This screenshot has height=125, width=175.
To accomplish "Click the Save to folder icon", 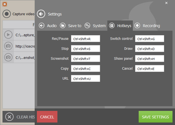I will (x=63, y=26).
